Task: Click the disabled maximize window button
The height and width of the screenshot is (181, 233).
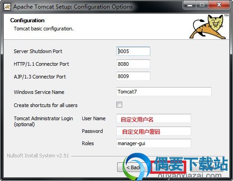Action: tap(202, 5)
